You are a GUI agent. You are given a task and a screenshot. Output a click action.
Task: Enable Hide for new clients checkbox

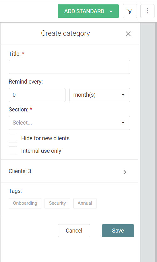[x=13, y=138]
